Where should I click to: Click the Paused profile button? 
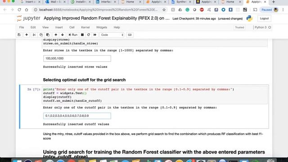point(270,10)
